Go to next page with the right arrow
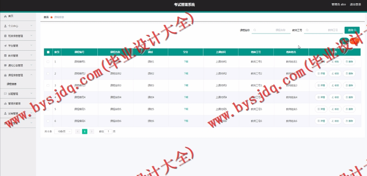This screenshot has height=176, width=367. (x=91, y=131)
